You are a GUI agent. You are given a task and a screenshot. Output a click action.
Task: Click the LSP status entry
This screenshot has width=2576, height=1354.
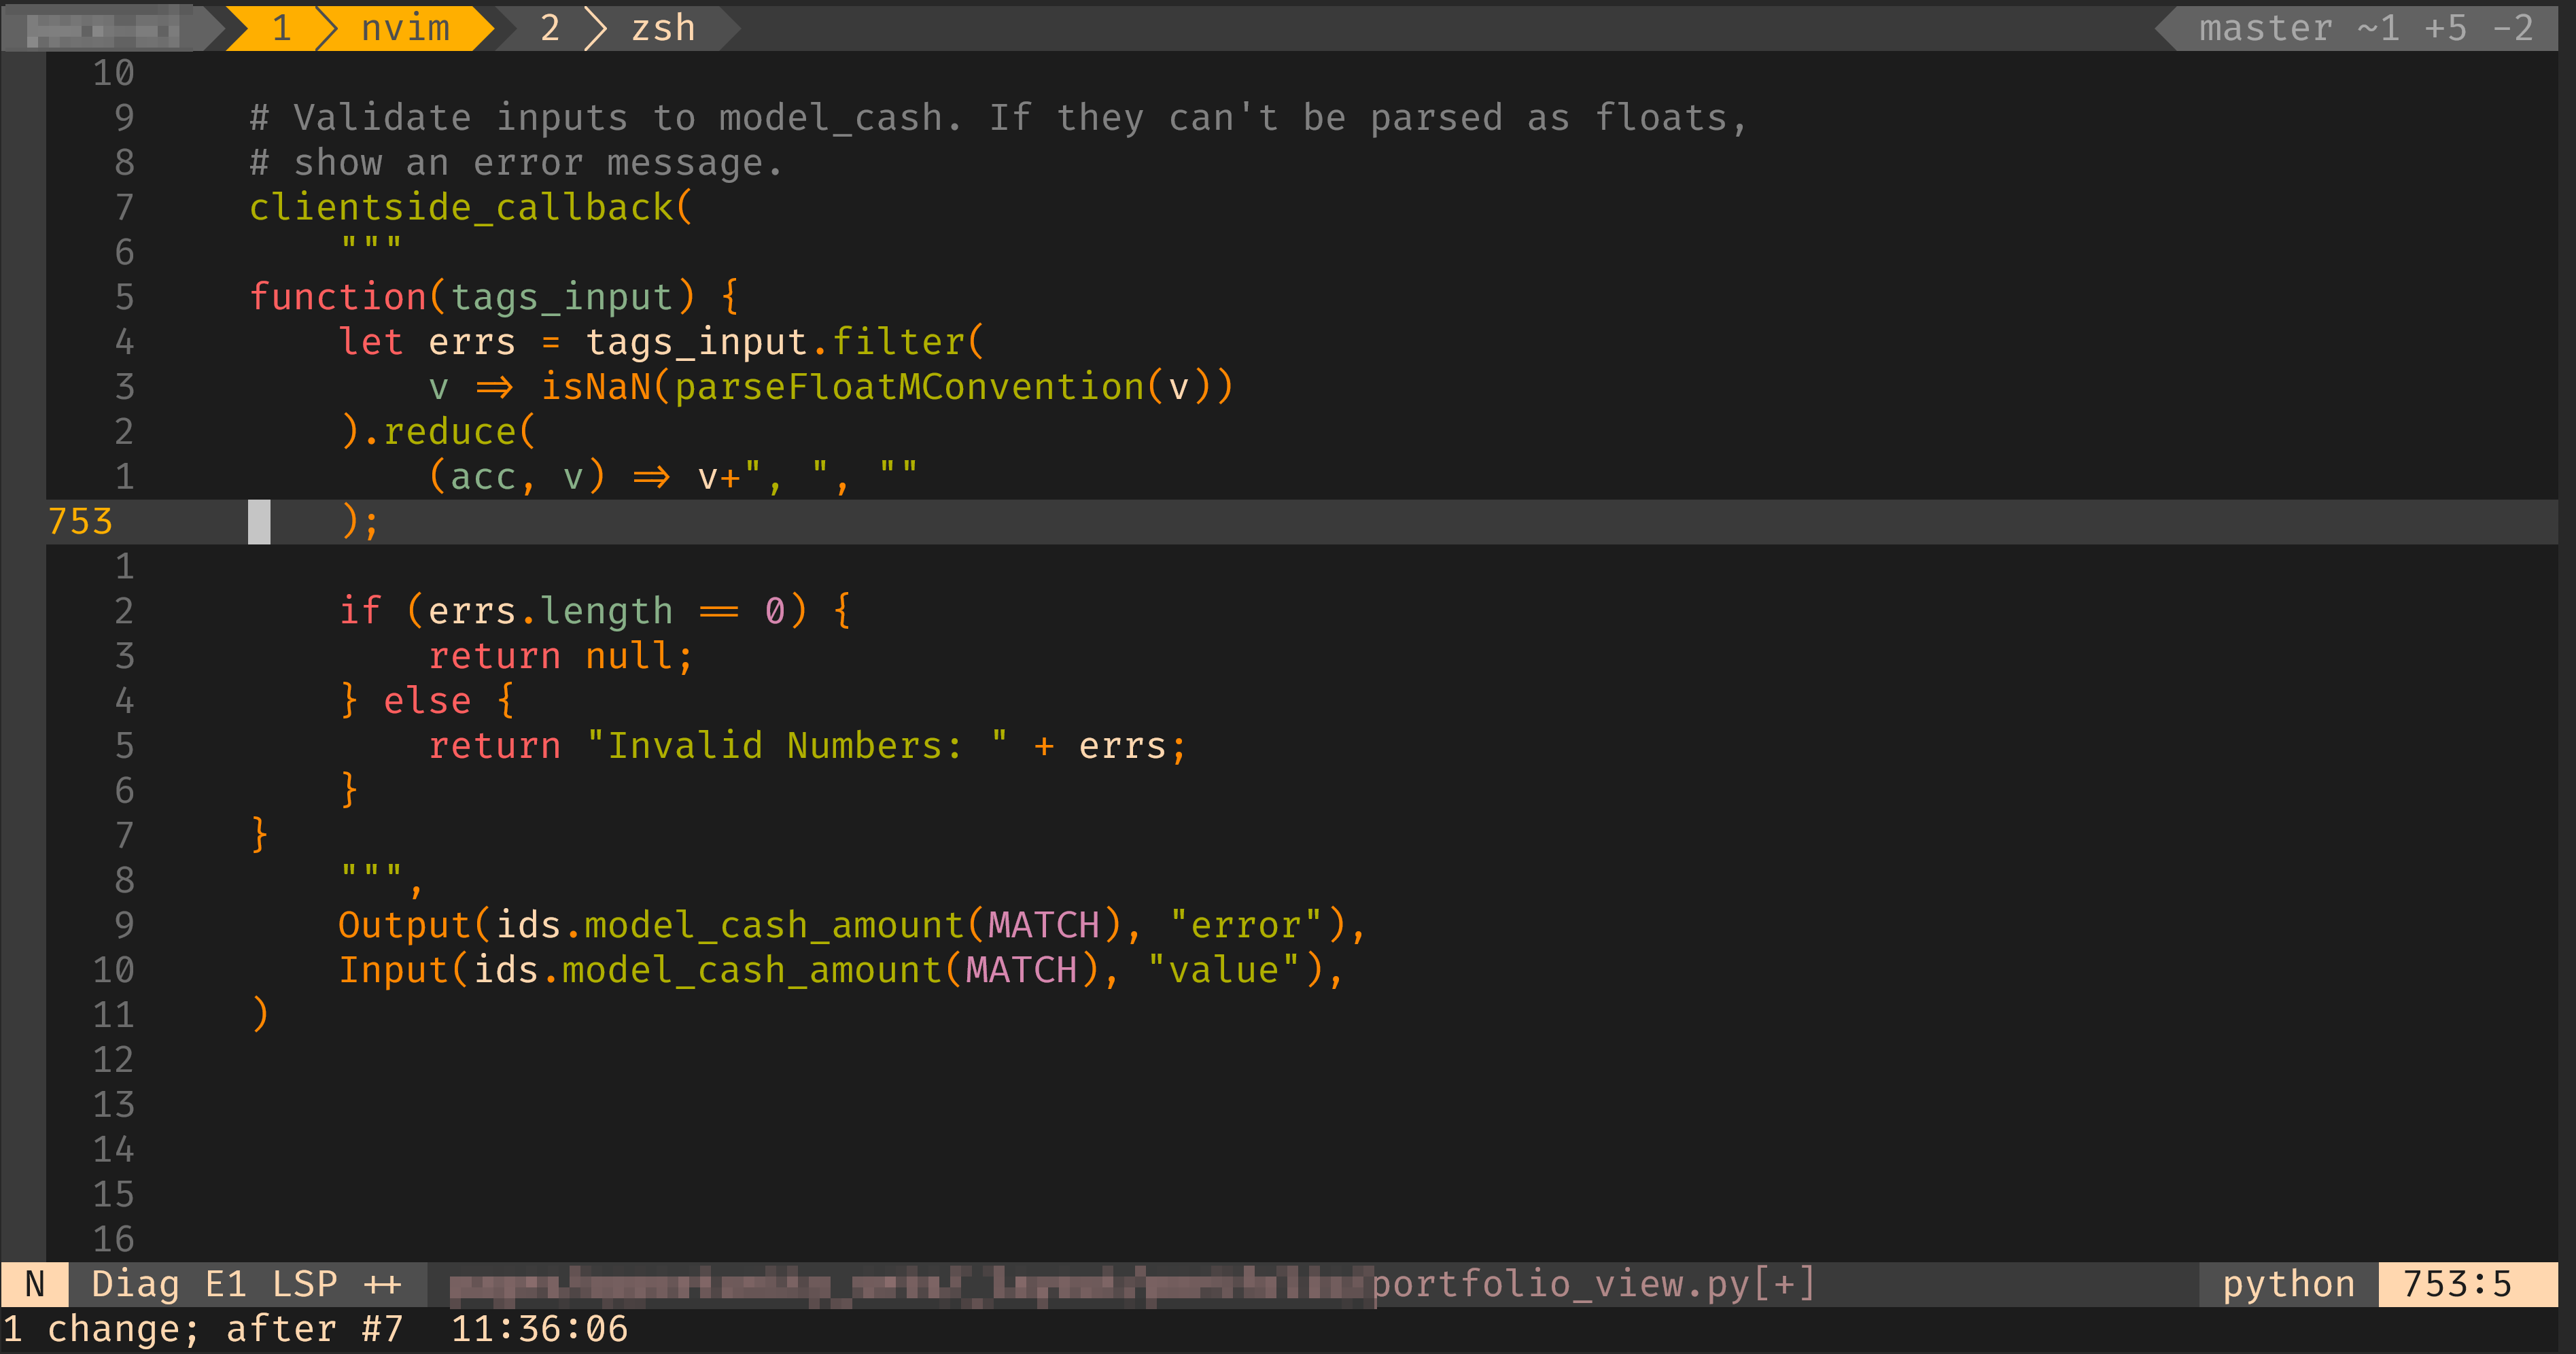point(304,1284)
